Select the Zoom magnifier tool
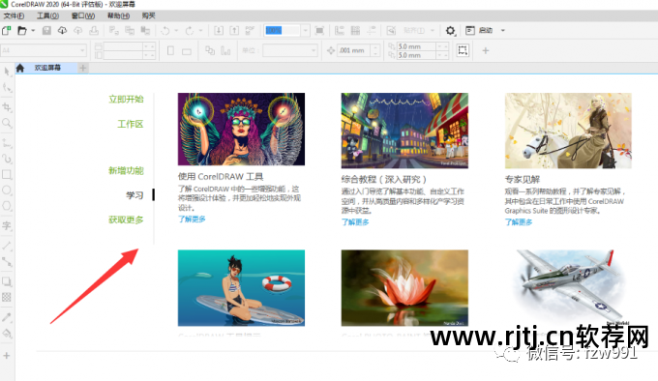The height and width of the screenshot is (381, 658). tap(7, 123)
